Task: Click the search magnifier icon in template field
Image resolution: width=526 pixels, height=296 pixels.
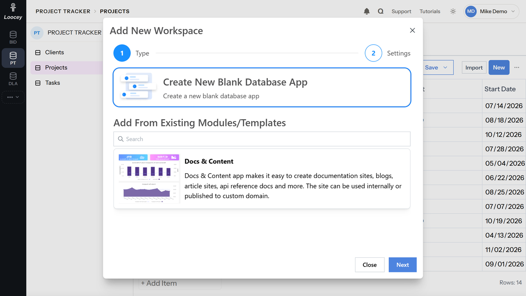Action: [121, 139]
